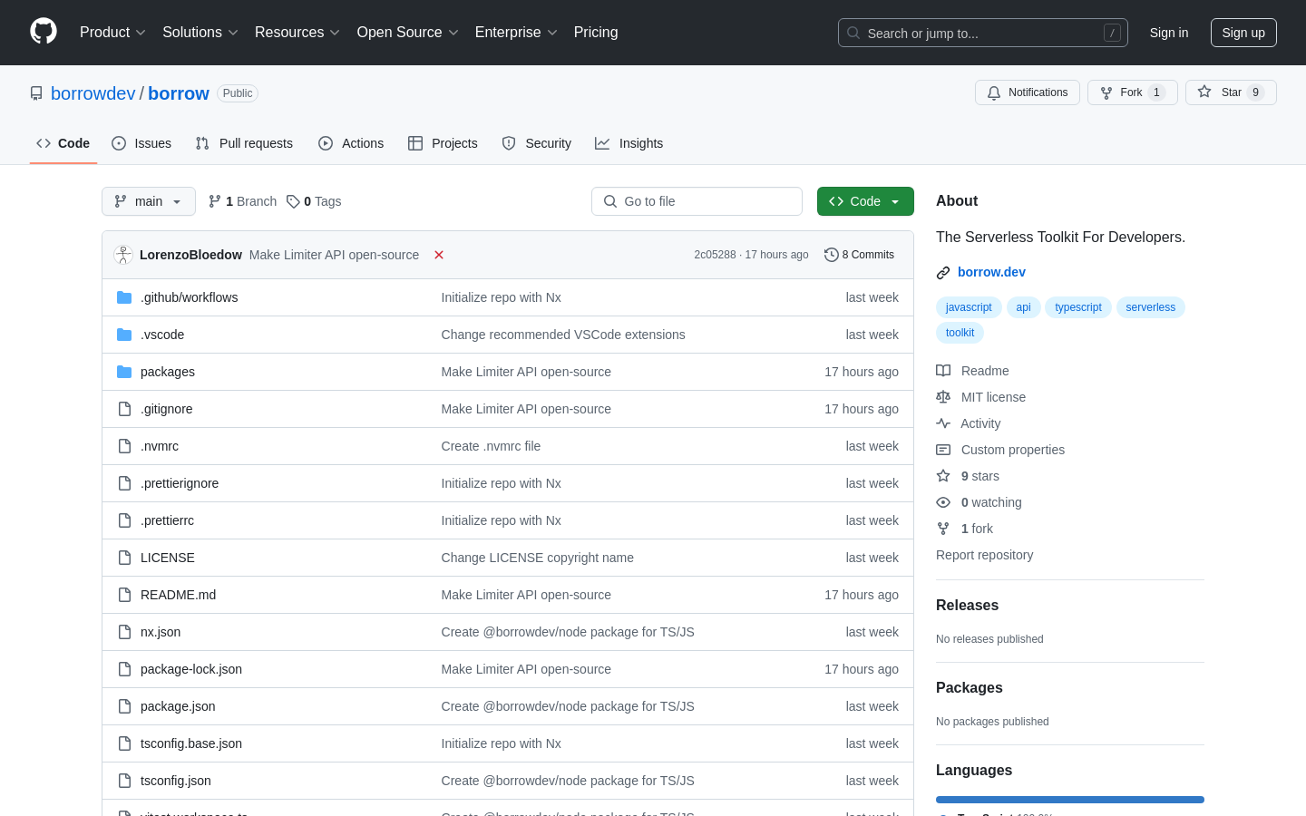This screenshot has height=816, width=1306.
Task: Switch to the Issues tab
Action: pos(141,143)
